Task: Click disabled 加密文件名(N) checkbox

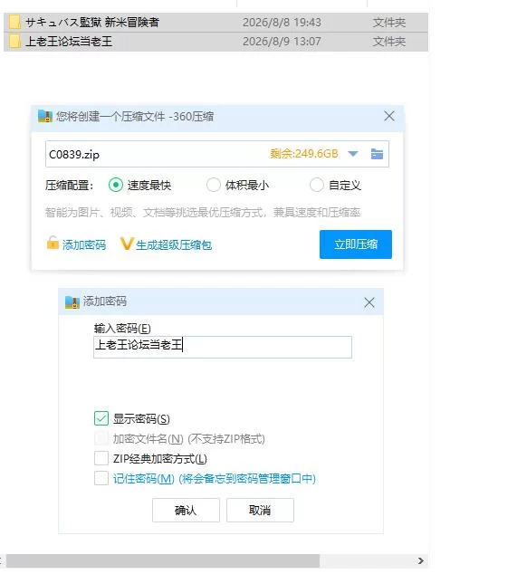Action: [x=101, y=438]
